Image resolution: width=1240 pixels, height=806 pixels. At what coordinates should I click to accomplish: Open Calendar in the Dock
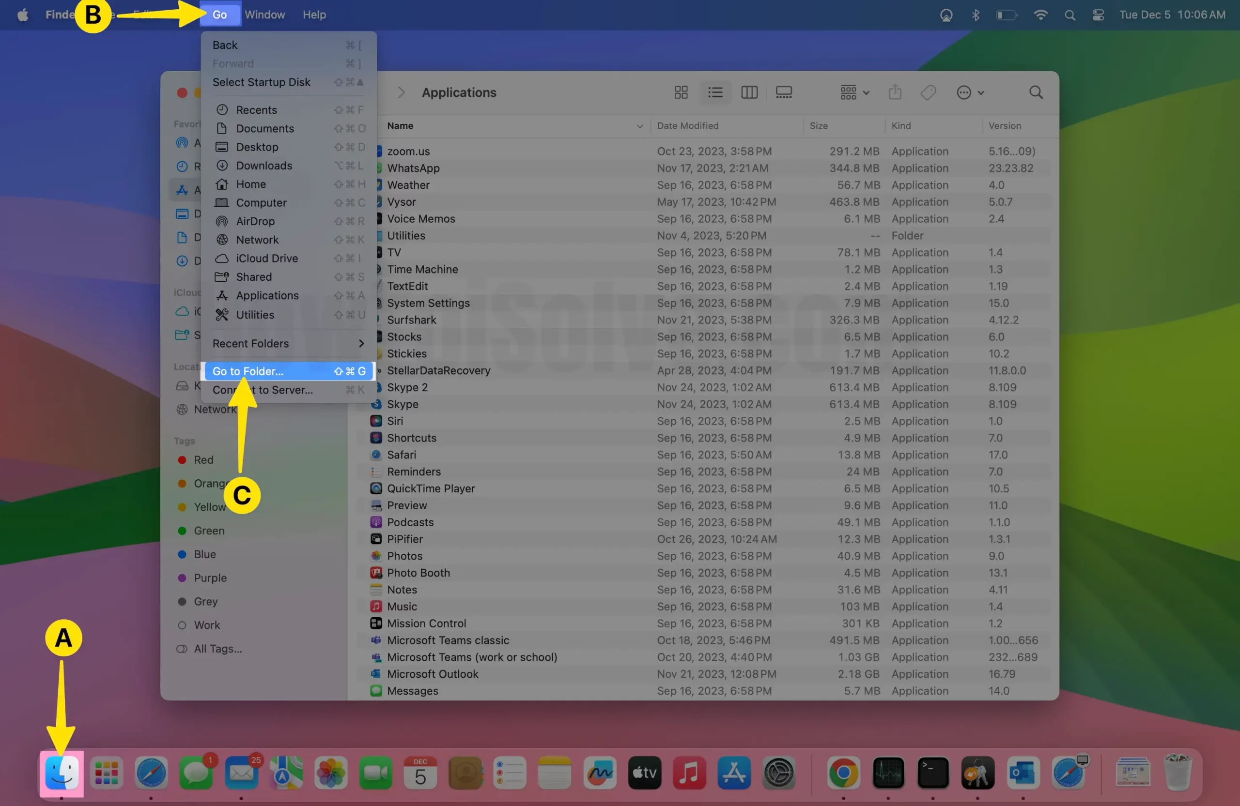point(420,773)
